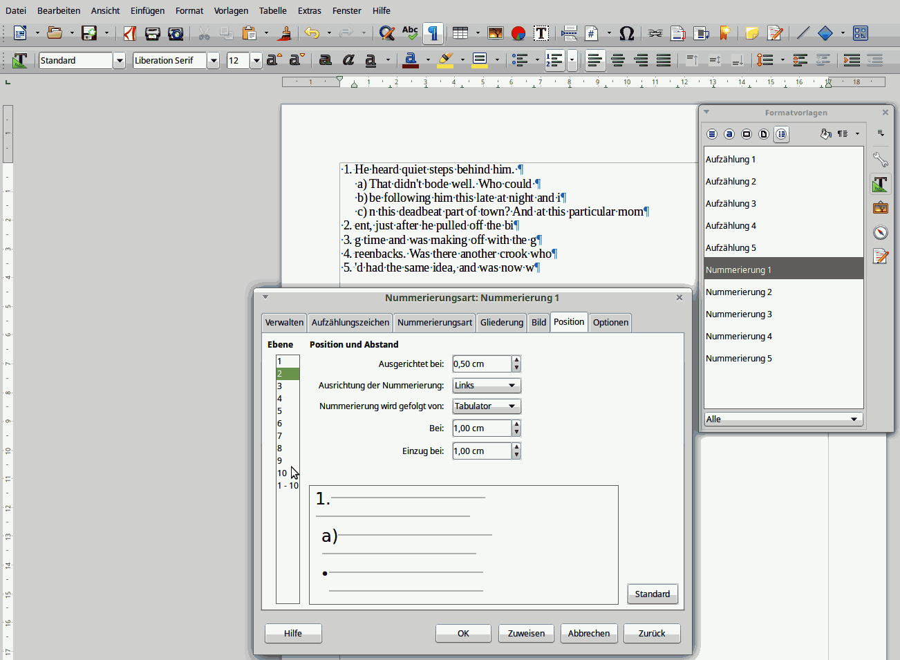Click the Insert bookmark icon
The image size is (900, 660).
tap(724, 33)
